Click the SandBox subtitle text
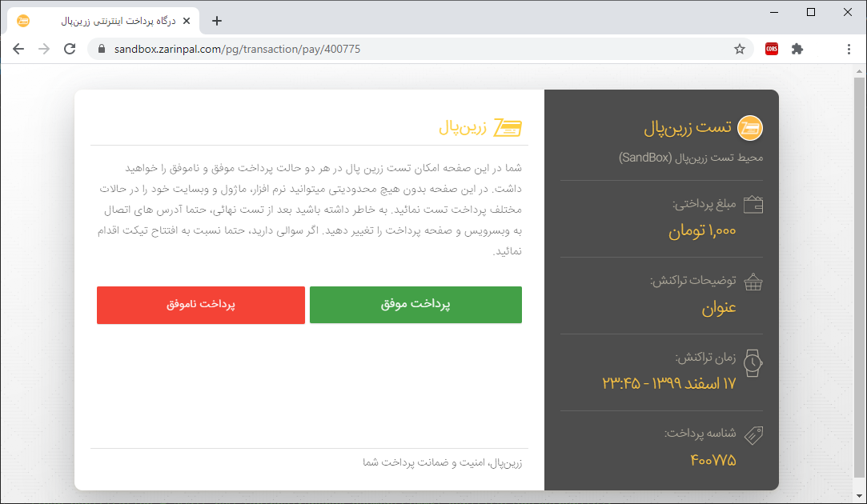The image size is (867, 504). pyautogui.click(x=691, y=158)
